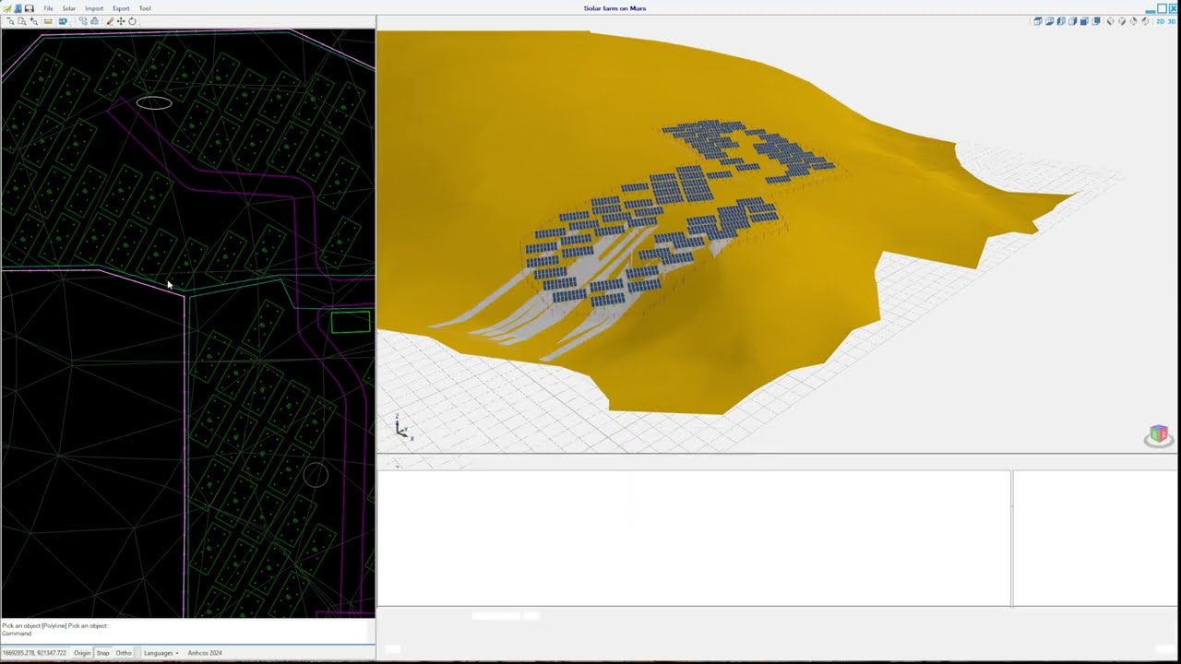Image resolution: width=1181 pixels, height=664 pixels.
Task: Click the Command input line
Action: [x=185, y=634]
